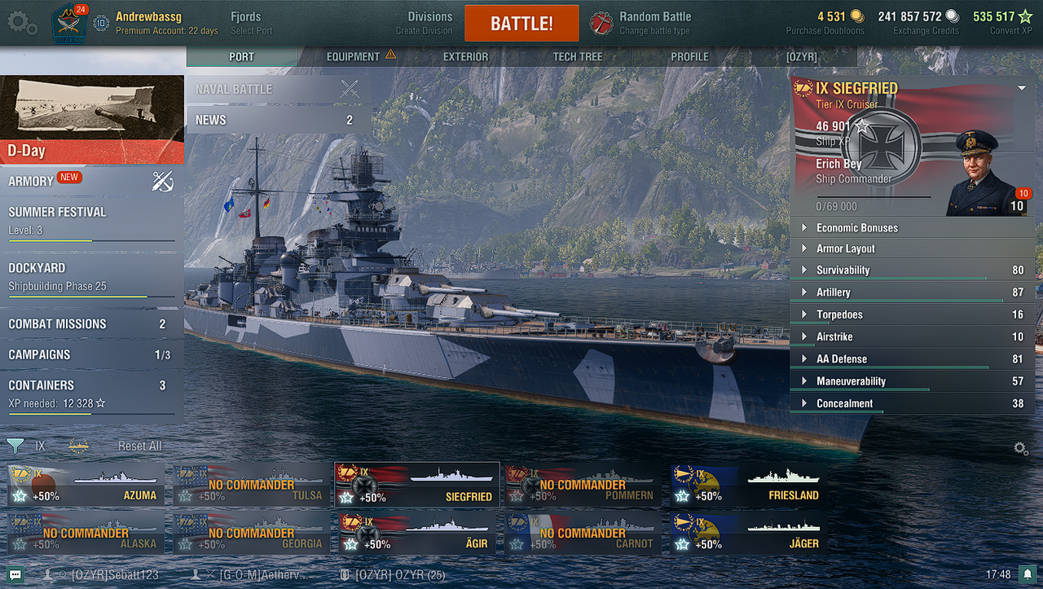Select the TULSA ship card
The width and height of the screenshot is (1043, 589).
252,485
